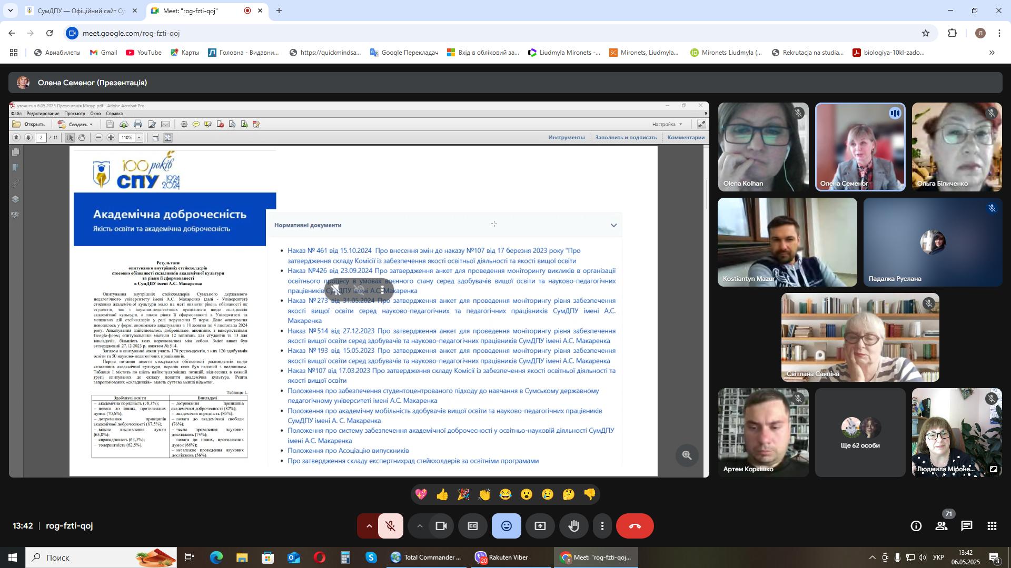This screenshot has width=1011, height=568.
Task: Open Chrome apps grid icon
Action: 14,53
